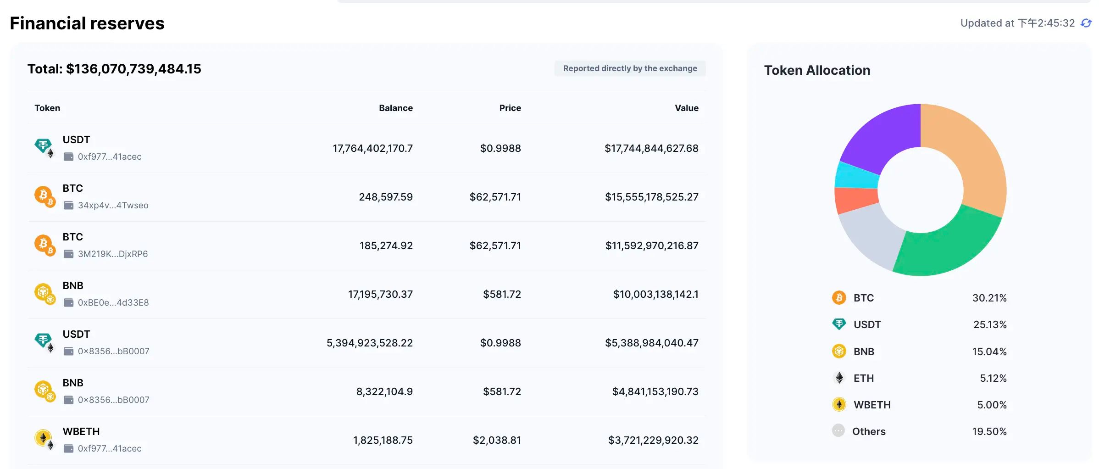The width and height of the screenshot is (1099, 469).
Task: Open the 0xf977...41acec address under USDT
Action: coord(110,157)
